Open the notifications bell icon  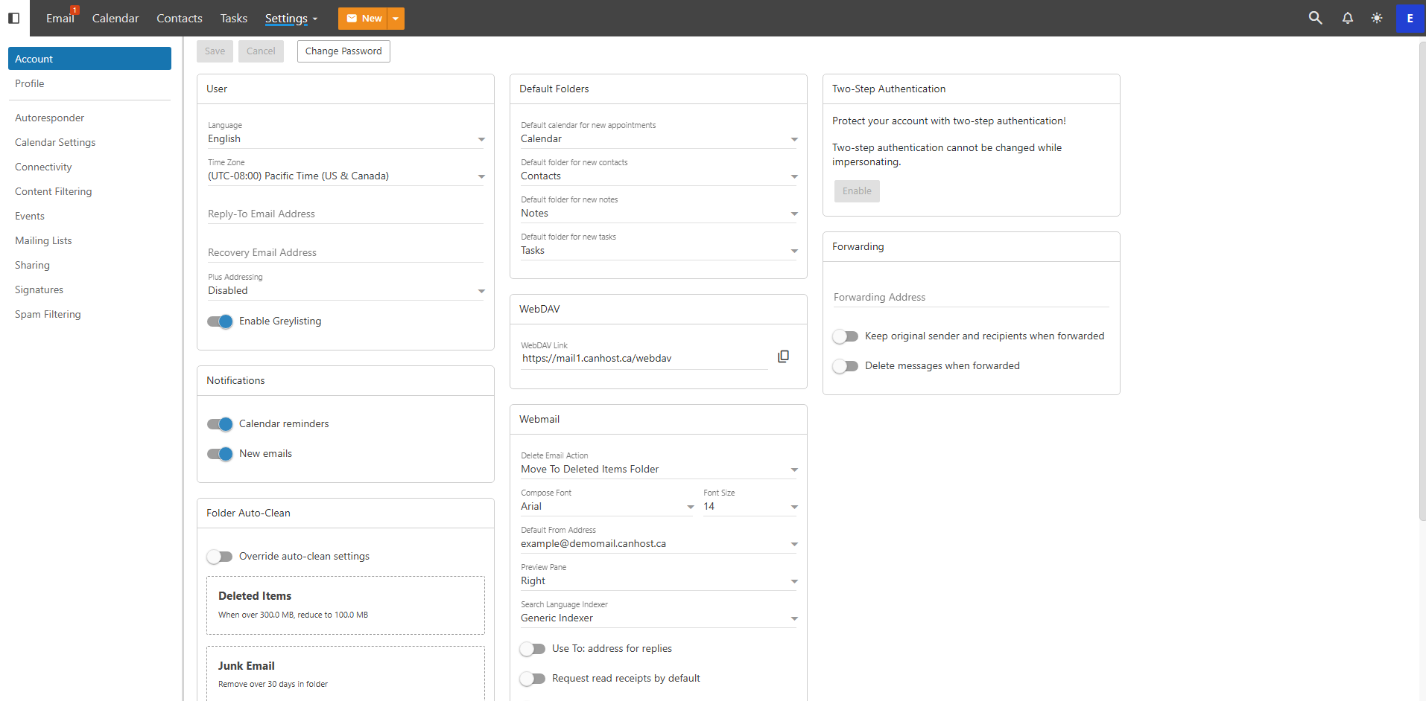[1347, 18]
